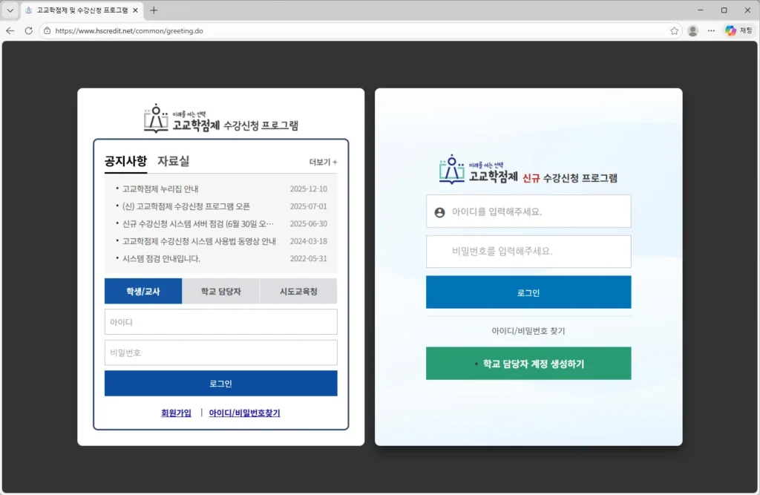Open the Copilot chat icon
Image resolution: width=760 pixels, height=495 pixels.
[x=738, y=30]
